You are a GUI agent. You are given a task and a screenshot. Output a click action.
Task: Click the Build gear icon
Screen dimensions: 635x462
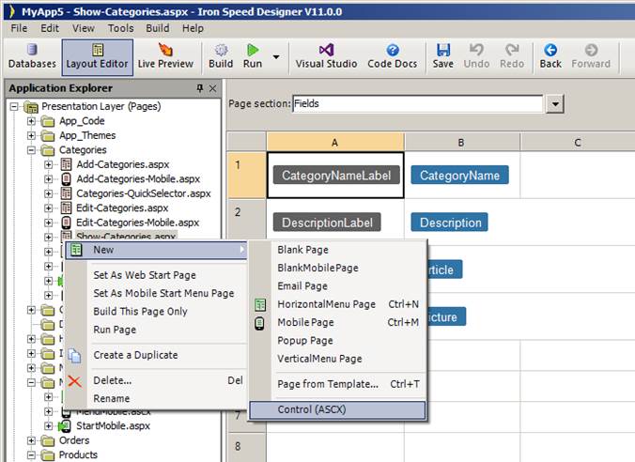[221, 50]
